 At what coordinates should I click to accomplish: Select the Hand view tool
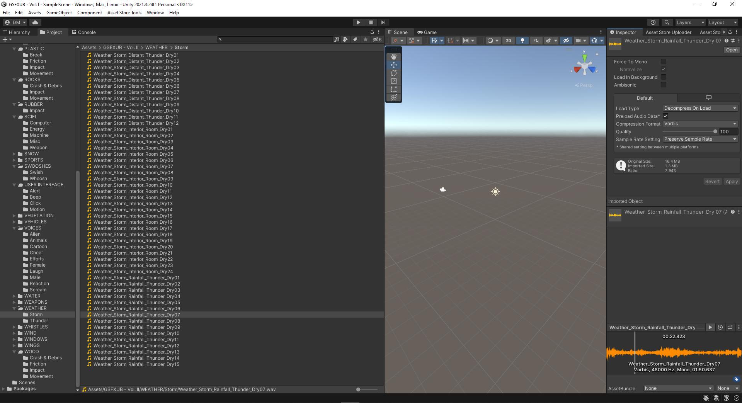pos(394,56)
